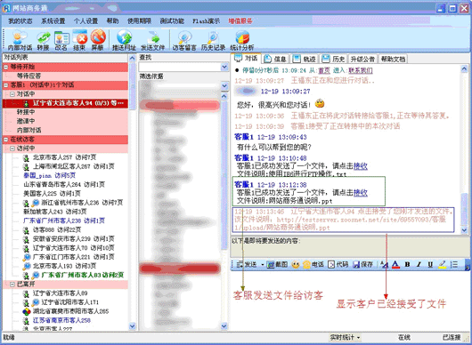The height and width of the screenshot is (345, 472).
Task: Open the 统计分析 statistics icon
Action: click(x=242, y=40)
